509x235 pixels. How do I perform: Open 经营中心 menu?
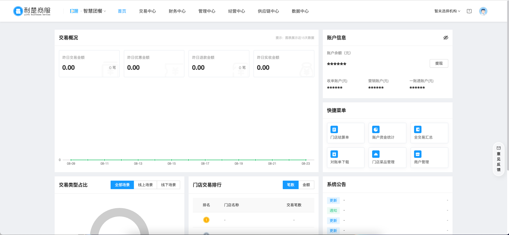(x=237, y=11)
